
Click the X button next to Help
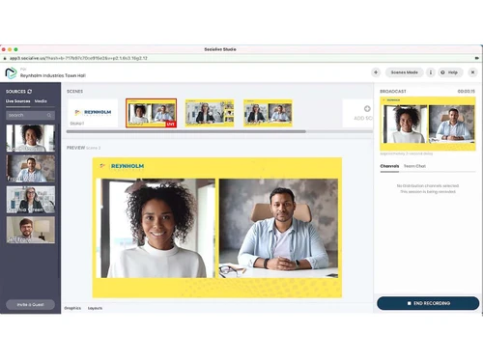tap(472, 72)
